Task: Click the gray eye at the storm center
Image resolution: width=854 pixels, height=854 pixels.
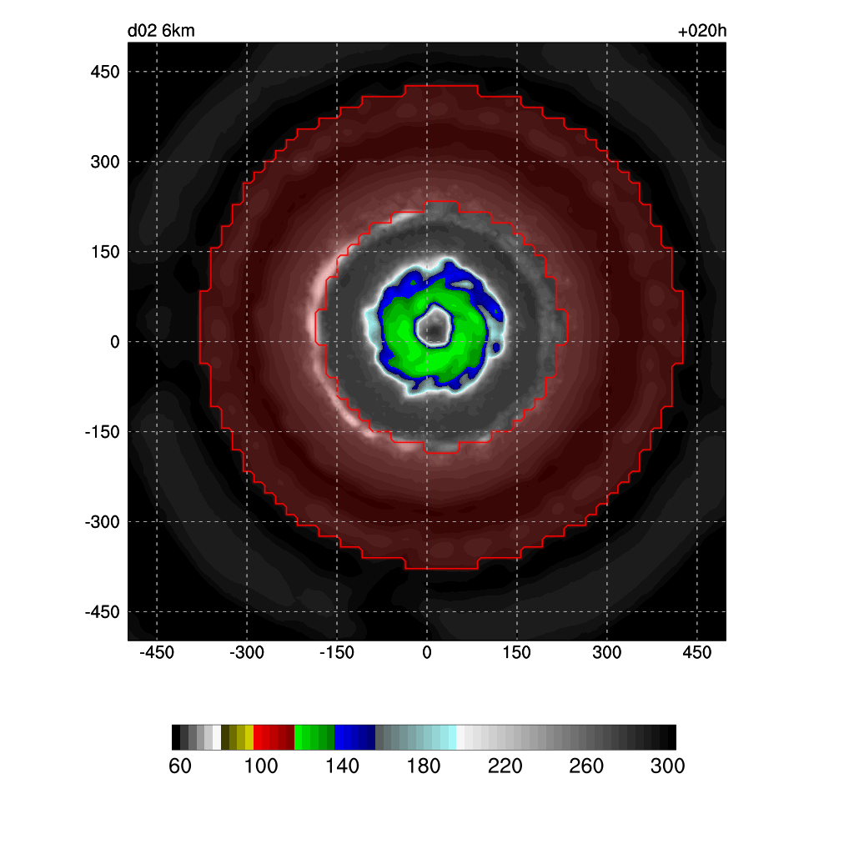Action: (x=434, y=329)
